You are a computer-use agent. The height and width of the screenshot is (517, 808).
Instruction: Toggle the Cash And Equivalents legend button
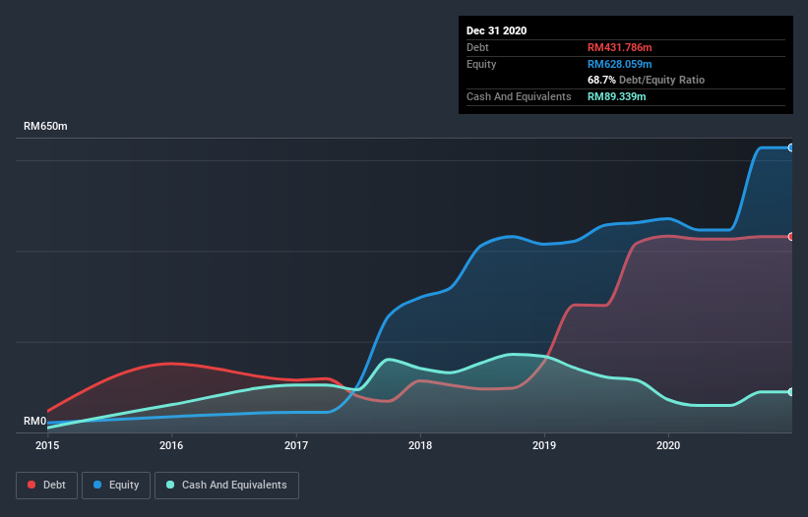226,486
